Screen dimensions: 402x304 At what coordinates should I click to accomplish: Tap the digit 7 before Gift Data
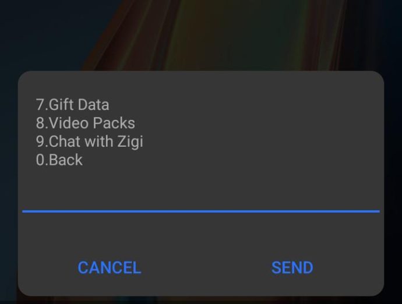[40, 105]
